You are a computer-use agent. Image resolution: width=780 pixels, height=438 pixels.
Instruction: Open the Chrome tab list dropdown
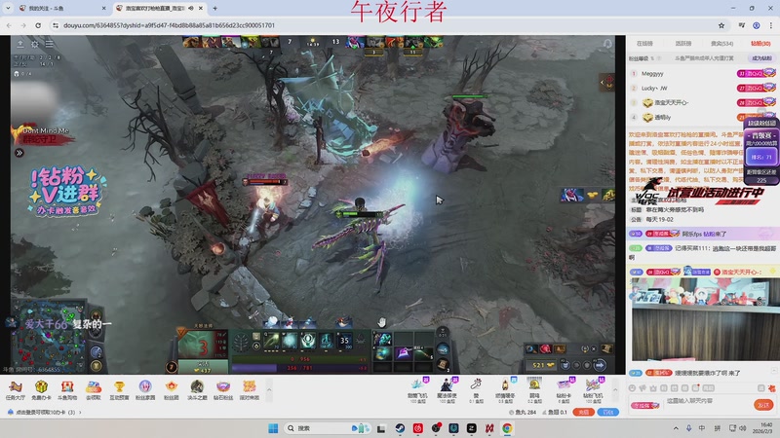tap(8, 8)
